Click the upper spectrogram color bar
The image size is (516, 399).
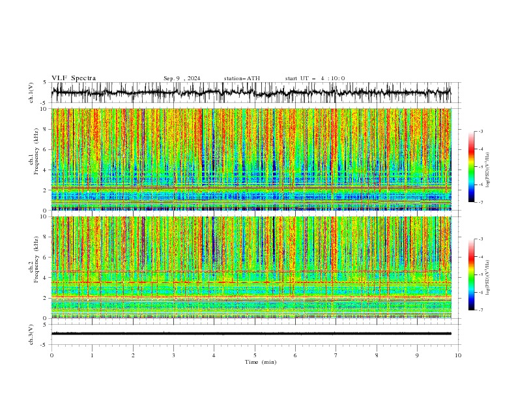472,167
